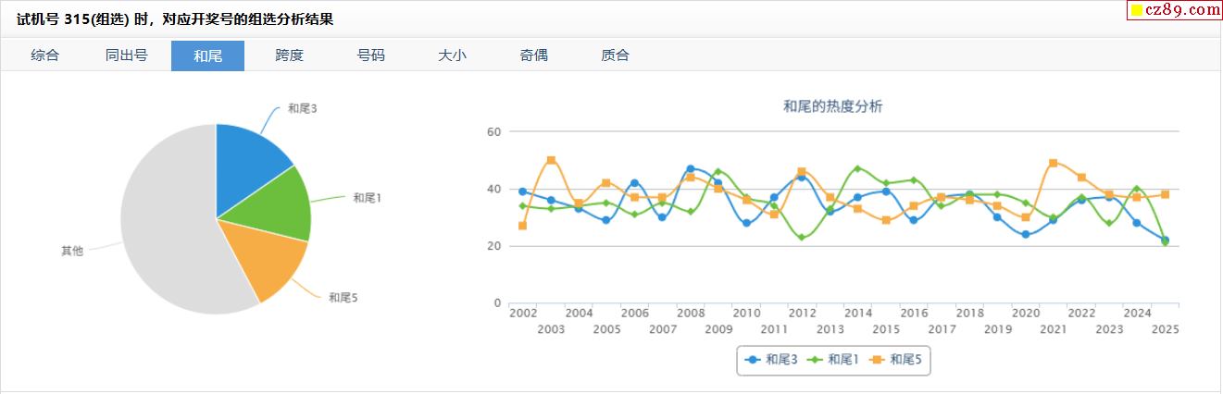Click orange 2021 peak data point
Viewport: 1223px width, 394px height.
(1053, 163)
